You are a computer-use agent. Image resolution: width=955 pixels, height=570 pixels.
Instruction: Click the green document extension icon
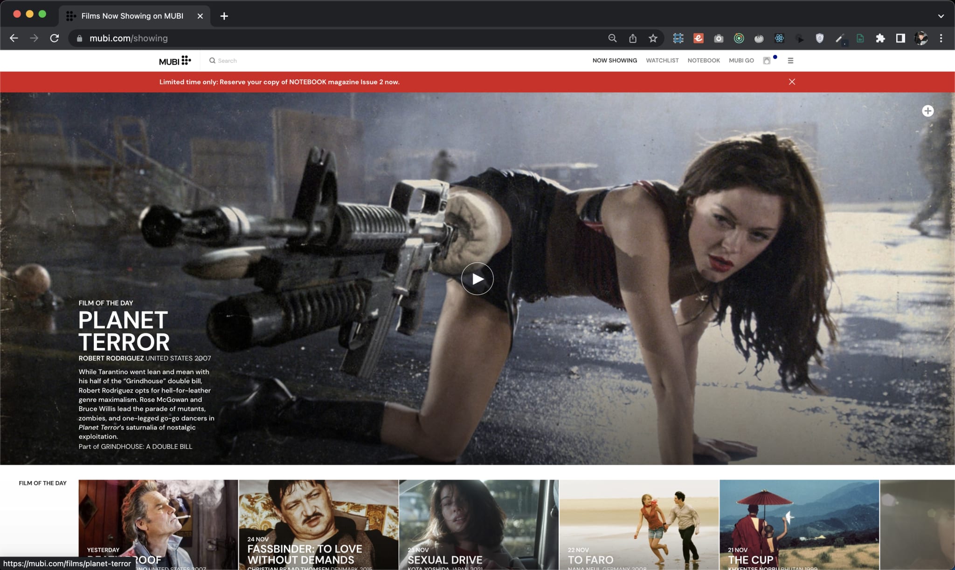point(860,38)
